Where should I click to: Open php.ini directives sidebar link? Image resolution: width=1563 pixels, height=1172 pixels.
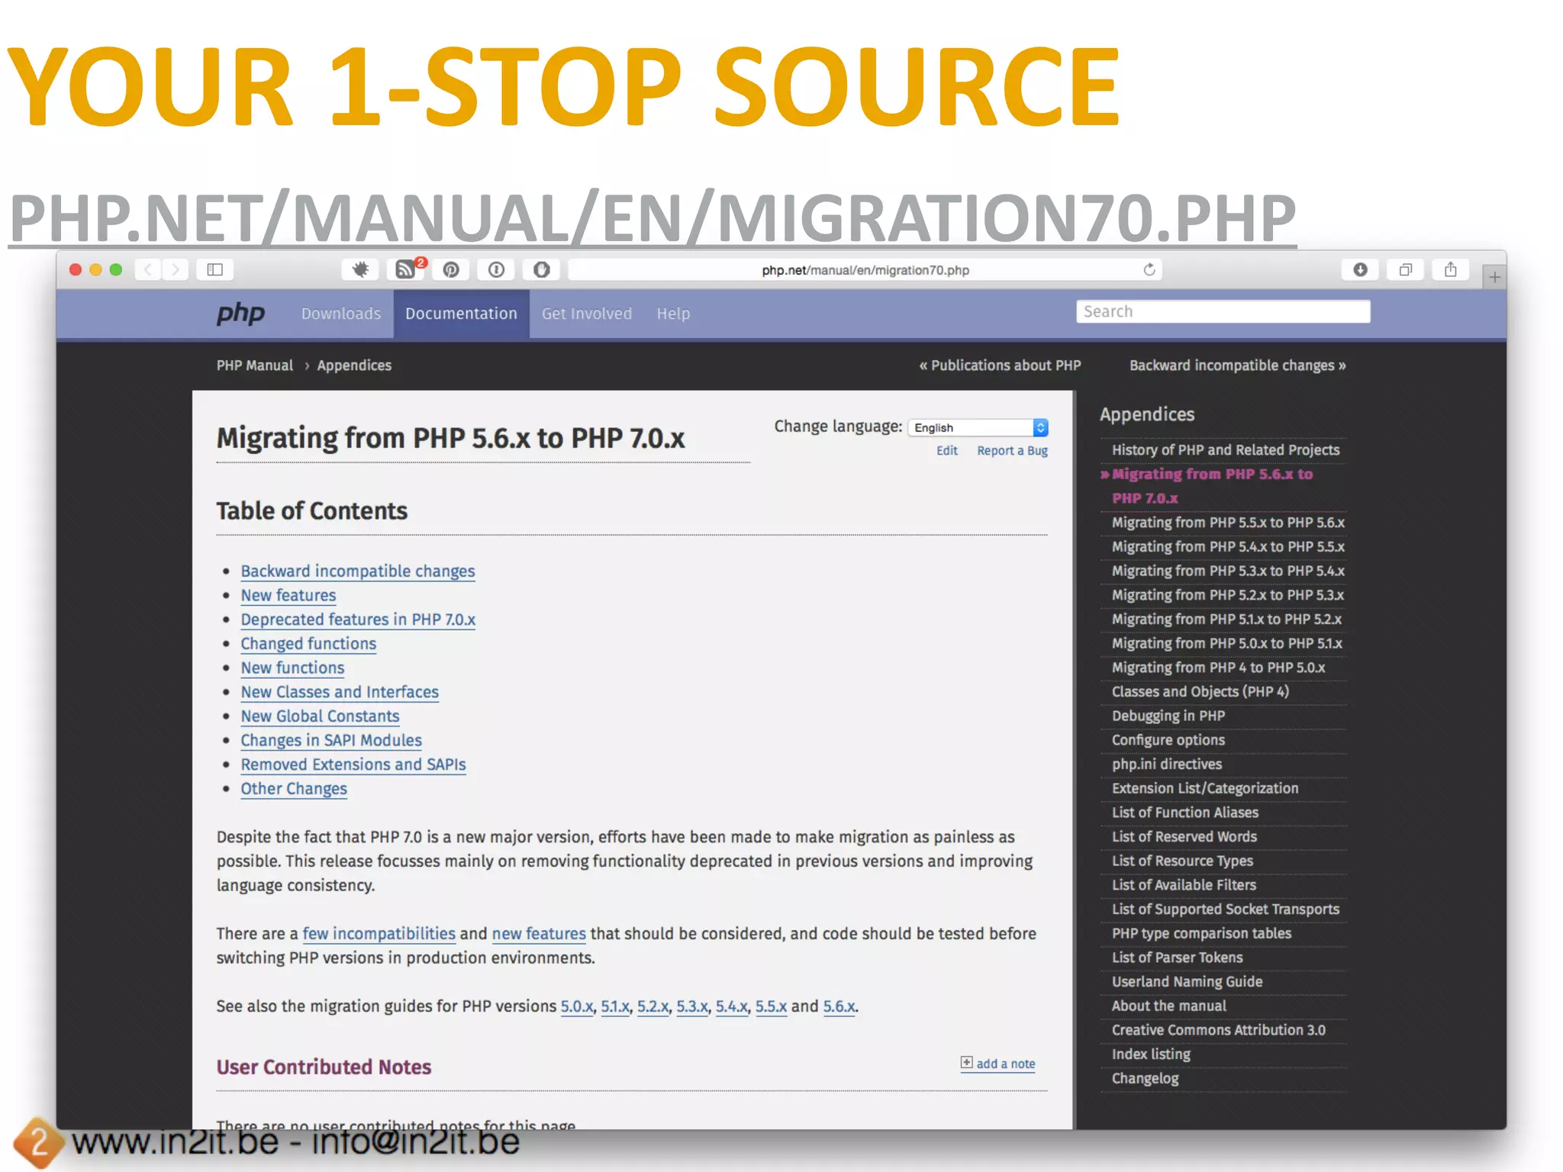[1166, 765]
